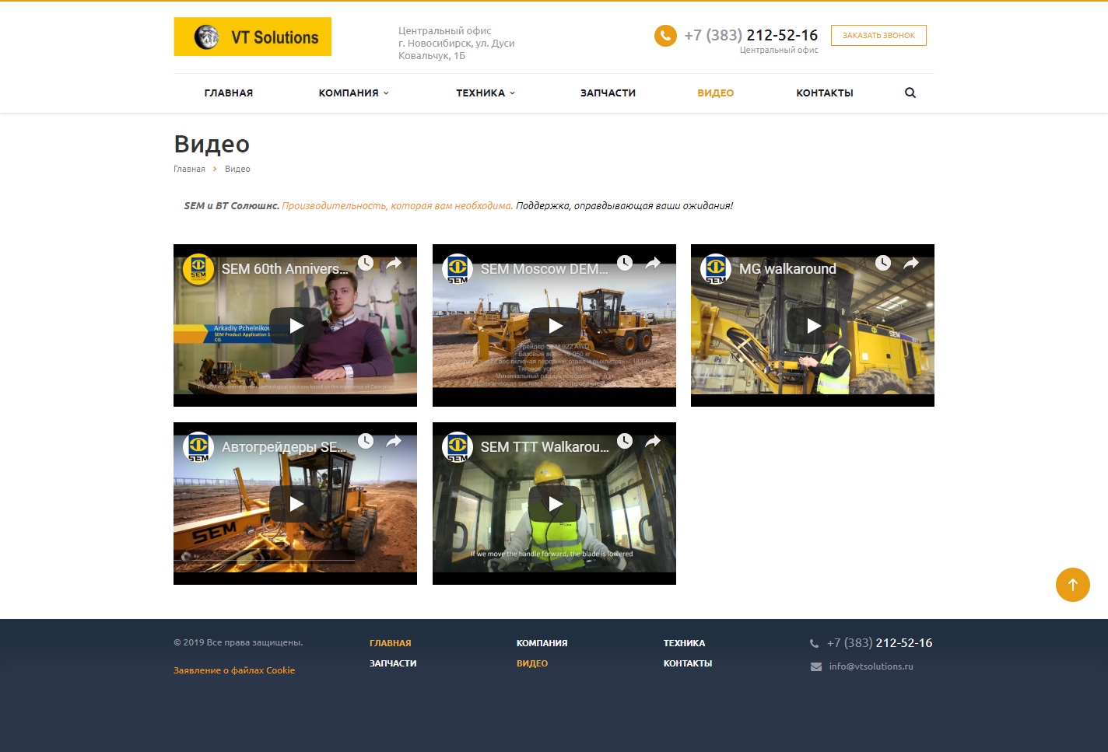This screenshot has height=752, width=1108.
Task: Open ЗАПЧАСТИ in the top navigation
Action: coord(608,93)
